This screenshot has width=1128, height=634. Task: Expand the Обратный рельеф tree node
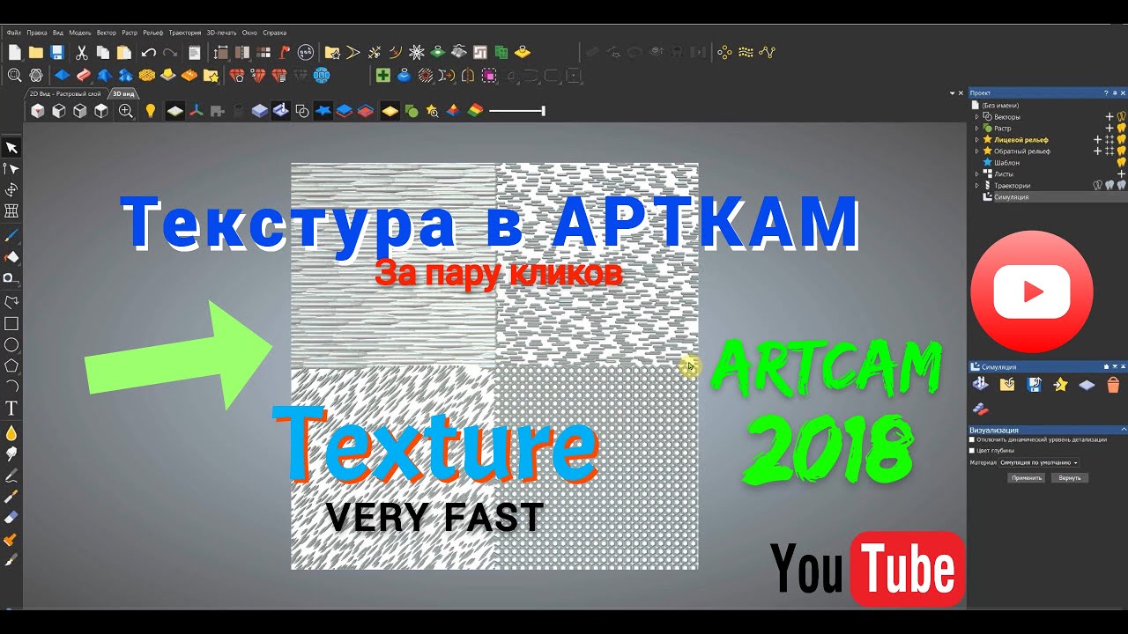(976, 151)
